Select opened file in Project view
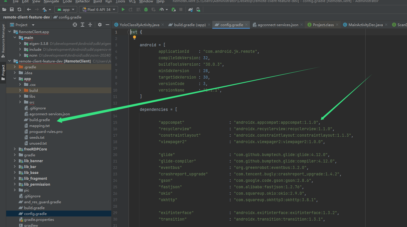The width and height of the screenshot is (407, 227). [x=75, y=25]
